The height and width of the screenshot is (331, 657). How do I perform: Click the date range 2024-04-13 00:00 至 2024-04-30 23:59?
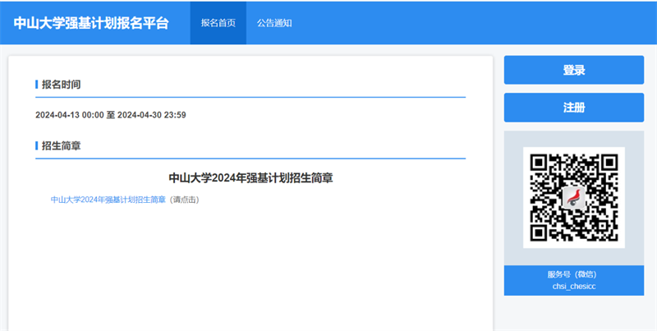tap(111, 115)
